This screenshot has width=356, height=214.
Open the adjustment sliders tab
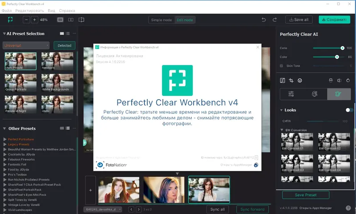pos(291,94)
